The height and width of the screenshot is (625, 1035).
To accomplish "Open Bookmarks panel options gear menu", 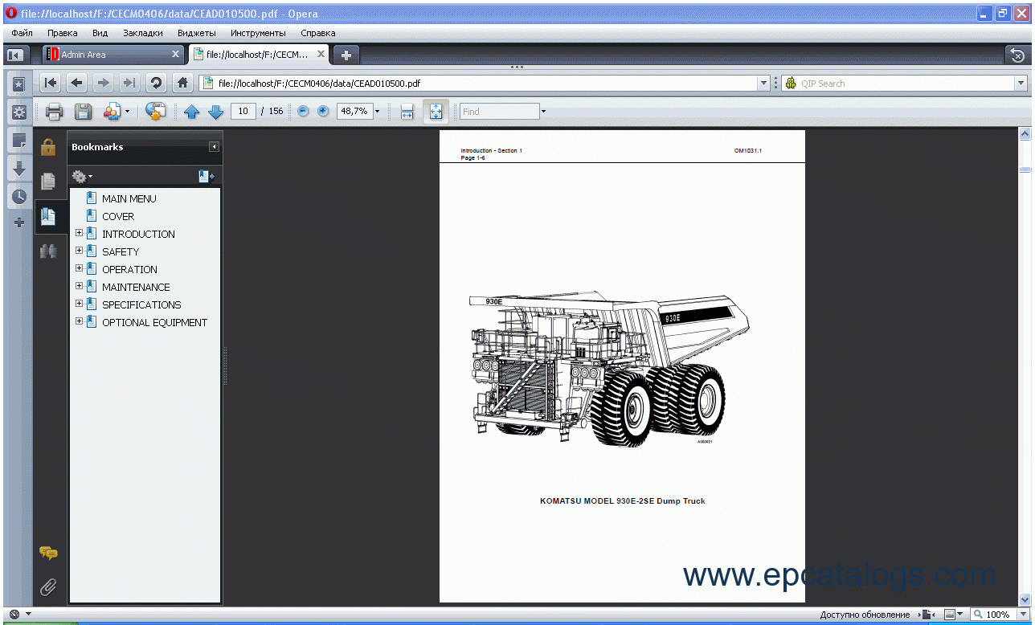I will click(81, 176).
